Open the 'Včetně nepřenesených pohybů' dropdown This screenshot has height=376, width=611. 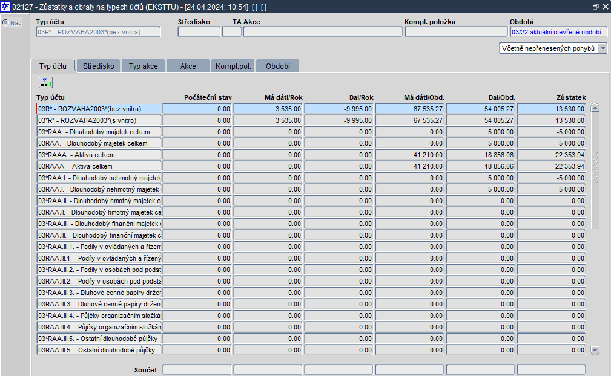pos(603,48)
